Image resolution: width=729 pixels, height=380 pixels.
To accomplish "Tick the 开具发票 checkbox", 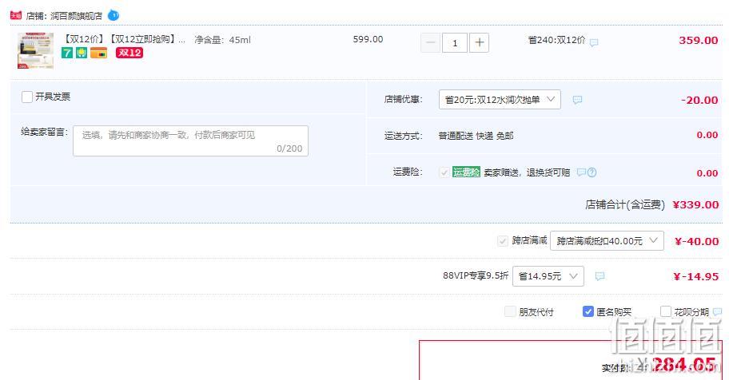I will (x=27, y=97).
